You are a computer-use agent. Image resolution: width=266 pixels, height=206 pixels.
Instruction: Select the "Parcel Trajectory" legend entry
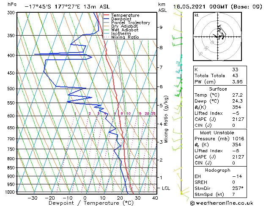131,22
